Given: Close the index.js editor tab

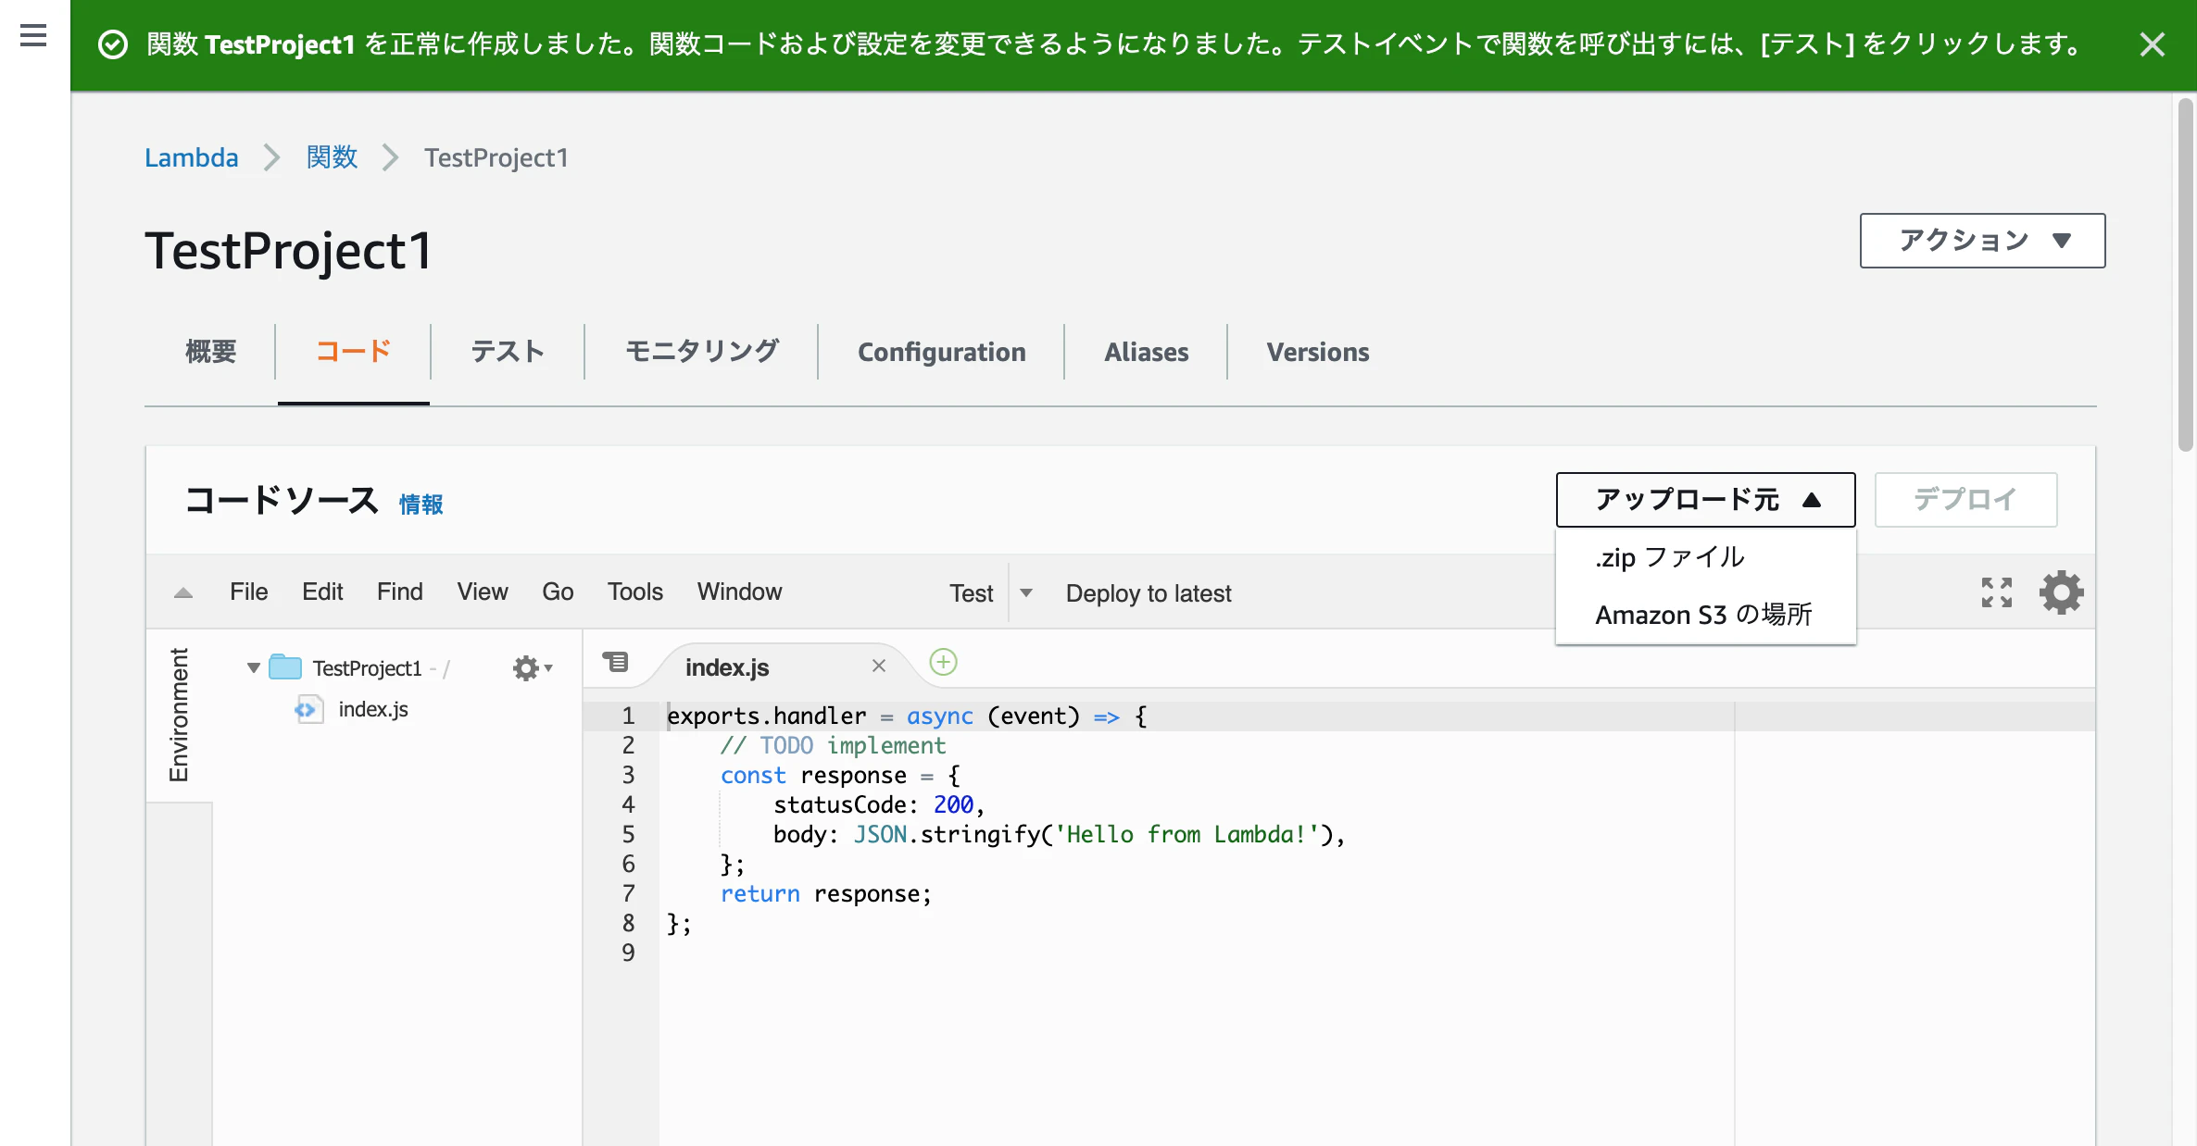Looking at the screenshot, I should point(879,666).
